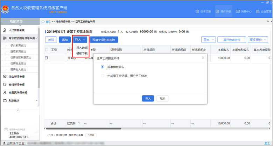Expand the 更多操作 dropdown
Viewport: 273px width, 146px height.
tap(258, 40)
